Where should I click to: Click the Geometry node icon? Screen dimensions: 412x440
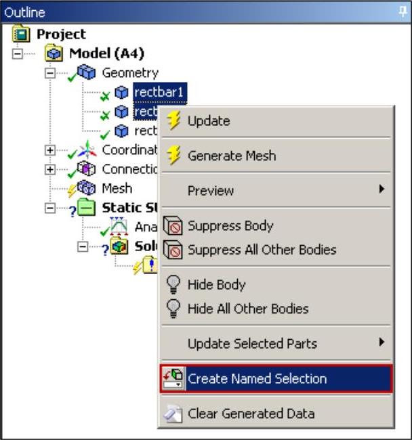click(x=87, y=72)
